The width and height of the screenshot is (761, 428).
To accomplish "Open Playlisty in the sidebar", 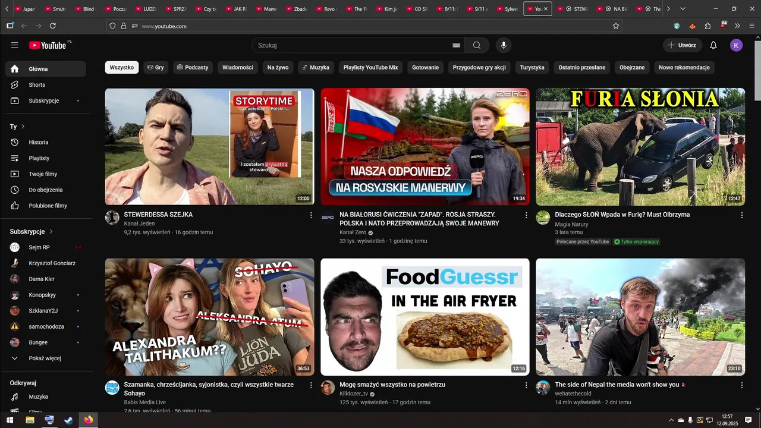I will point(46,158).
